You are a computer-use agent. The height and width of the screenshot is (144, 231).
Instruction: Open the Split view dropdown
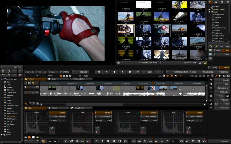222,84
